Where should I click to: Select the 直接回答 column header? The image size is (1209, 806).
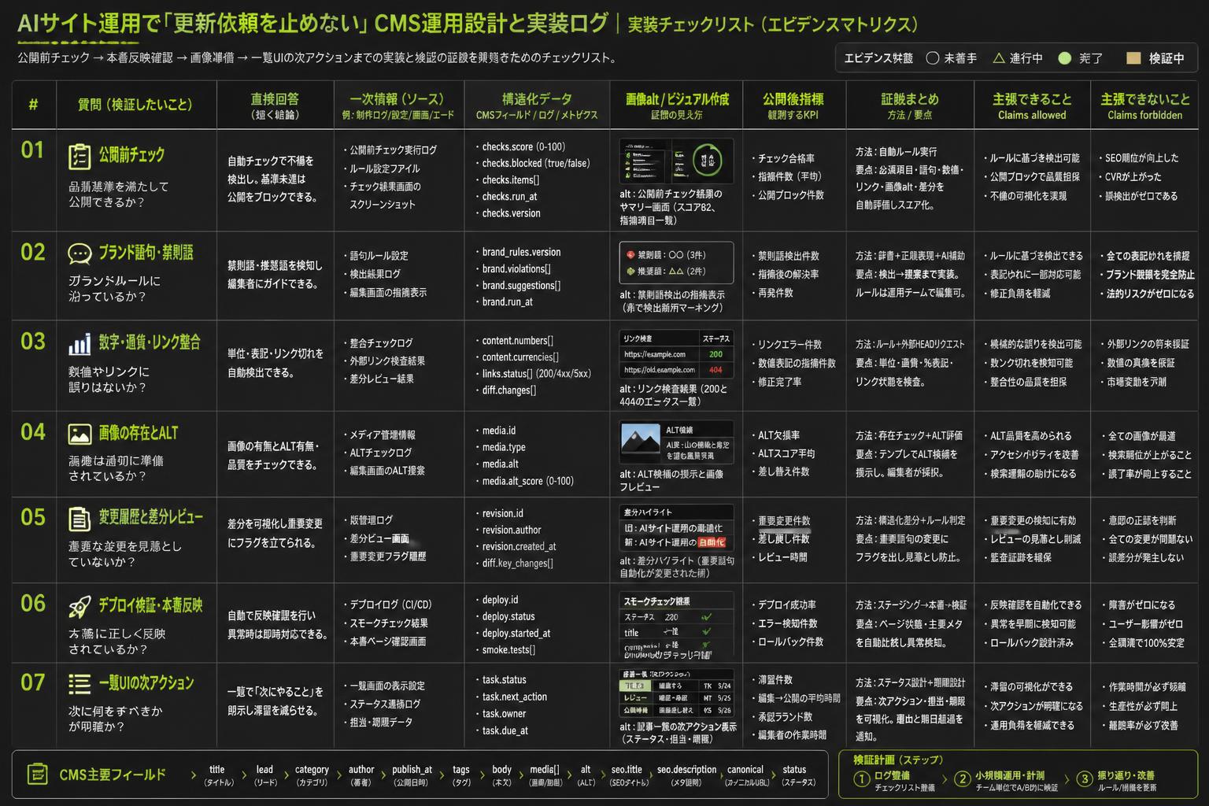(275, 105)
